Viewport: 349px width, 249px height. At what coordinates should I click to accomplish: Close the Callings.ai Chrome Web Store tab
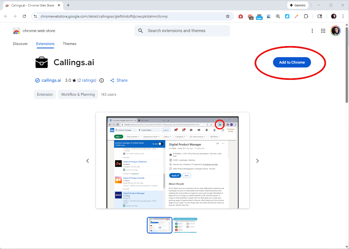pos(59,5)
